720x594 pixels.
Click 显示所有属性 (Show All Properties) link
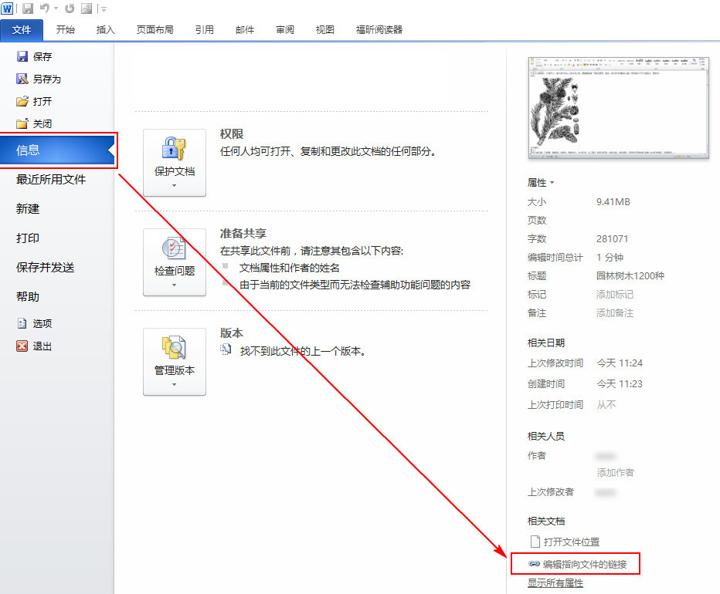click(555, 583)
